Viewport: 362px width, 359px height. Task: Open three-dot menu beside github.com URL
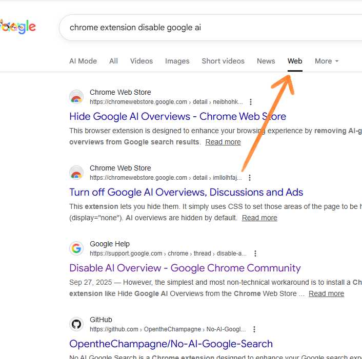(254, 329)
